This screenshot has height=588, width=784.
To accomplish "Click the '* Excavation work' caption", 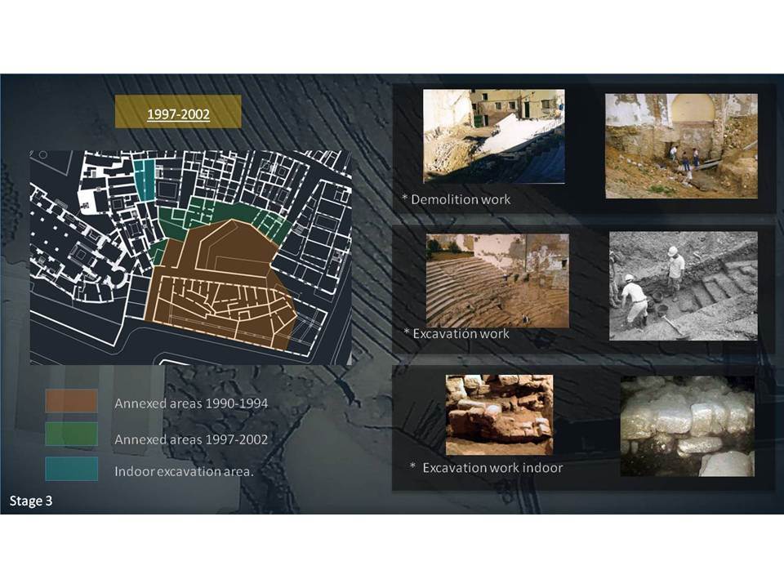I will (x=457, y=333).
